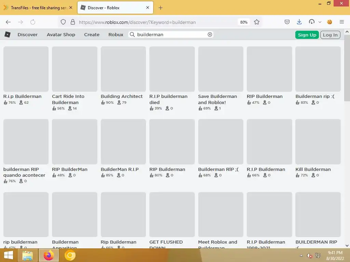Open the Meet Roblox and Builderman thumbnail
Viewport: 350px width, 262px height.
coord(220,215)
